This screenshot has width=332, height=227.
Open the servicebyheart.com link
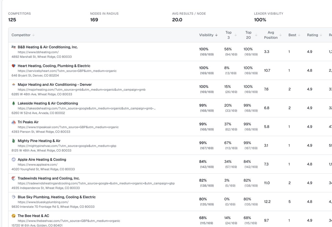(67, 71)
